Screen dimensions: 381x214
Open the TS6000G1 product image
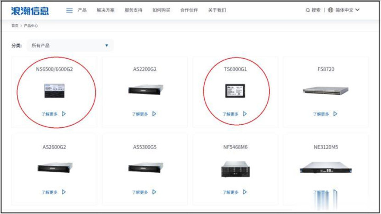(235, 91)
